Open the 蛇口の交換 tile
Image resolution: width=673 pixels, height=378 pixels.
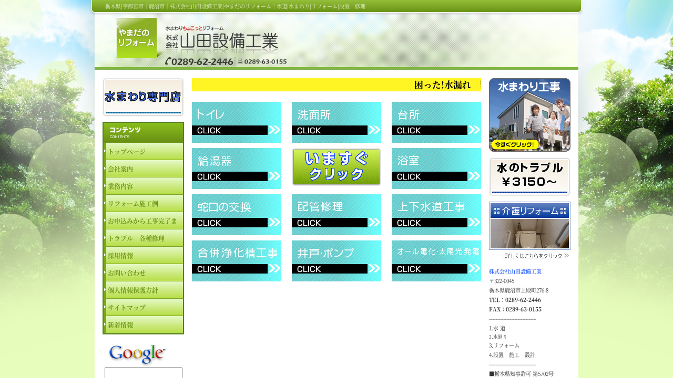tap(237, 215)
